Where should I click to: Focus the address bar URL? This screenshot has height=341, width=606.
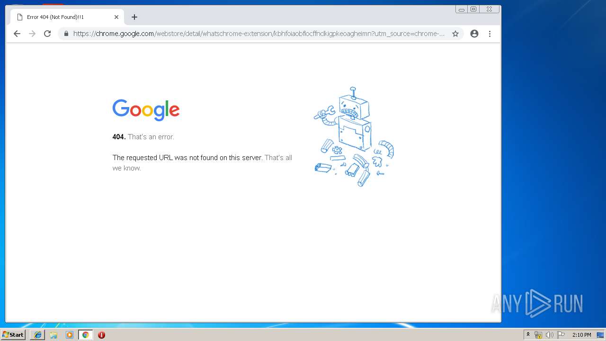[x=258, y=34]
